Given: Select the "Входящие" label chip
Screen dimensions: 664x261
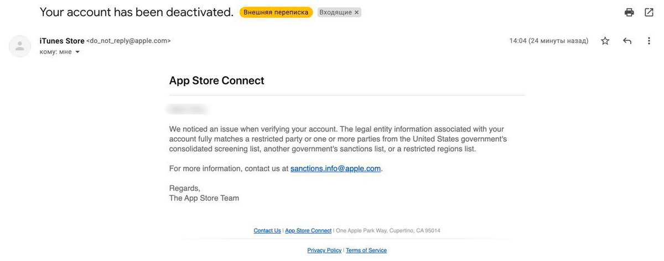Looking at the screenshot, I should pos(335,12).
